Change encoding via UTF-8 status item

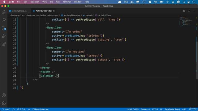click(x=155, y=109)
